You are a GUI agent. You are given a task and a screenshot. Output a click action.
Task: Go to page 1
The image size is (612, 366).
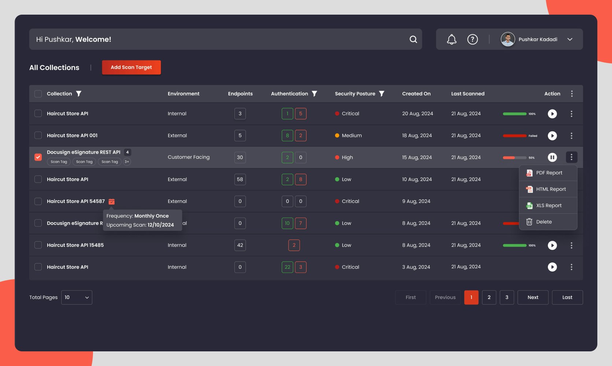pos(471,297)
